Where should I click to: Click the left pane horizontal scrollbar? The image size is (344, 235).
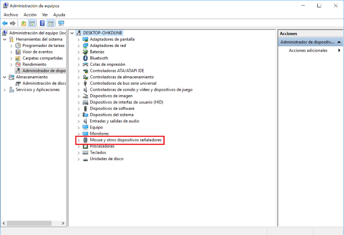[x=30, y=223]
